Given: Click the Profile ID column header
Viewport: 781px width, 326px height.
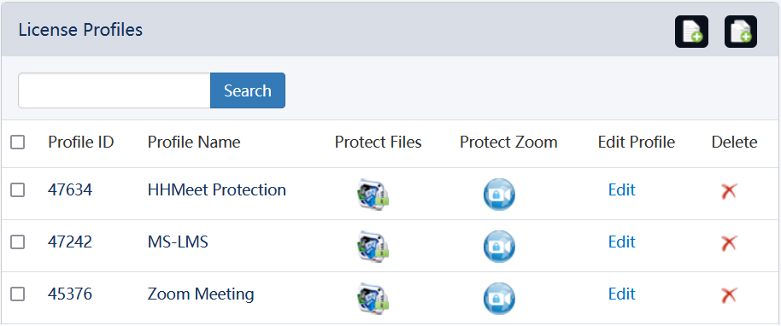Looking at the screenshot, I should tap(81, 143).
